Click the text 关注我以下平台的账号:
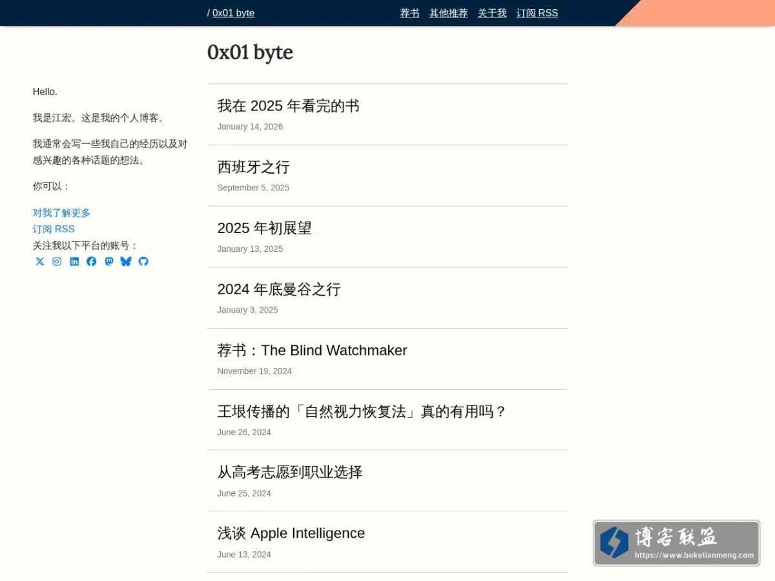The width and height of the screenshot is (775, 581). tap(85, 245)
